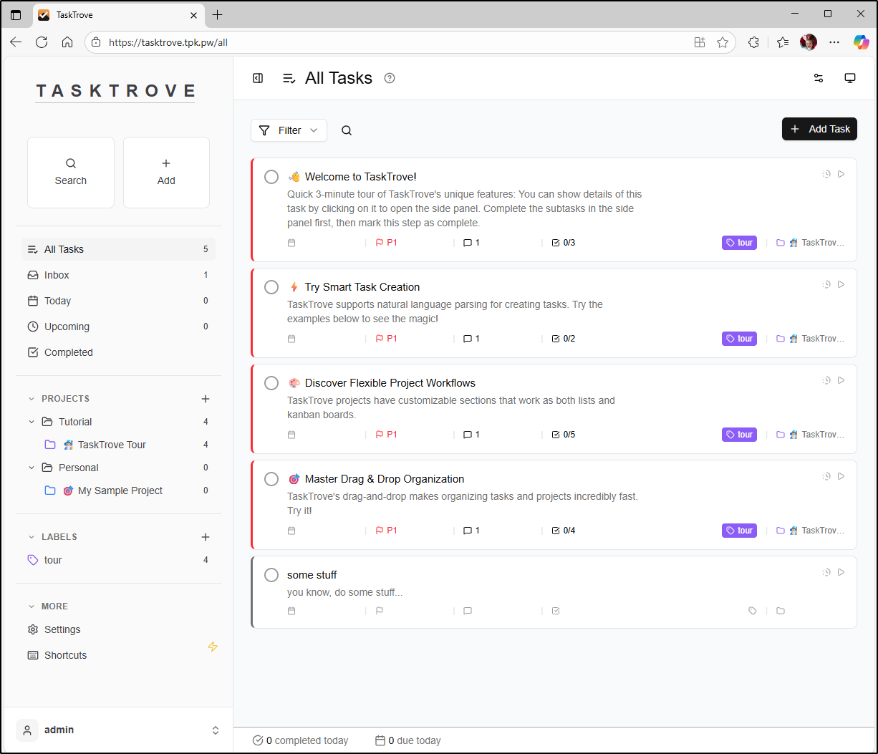
Task: Click pomodoro clock icon on Welcome task
Action: [x=826, y=174]
